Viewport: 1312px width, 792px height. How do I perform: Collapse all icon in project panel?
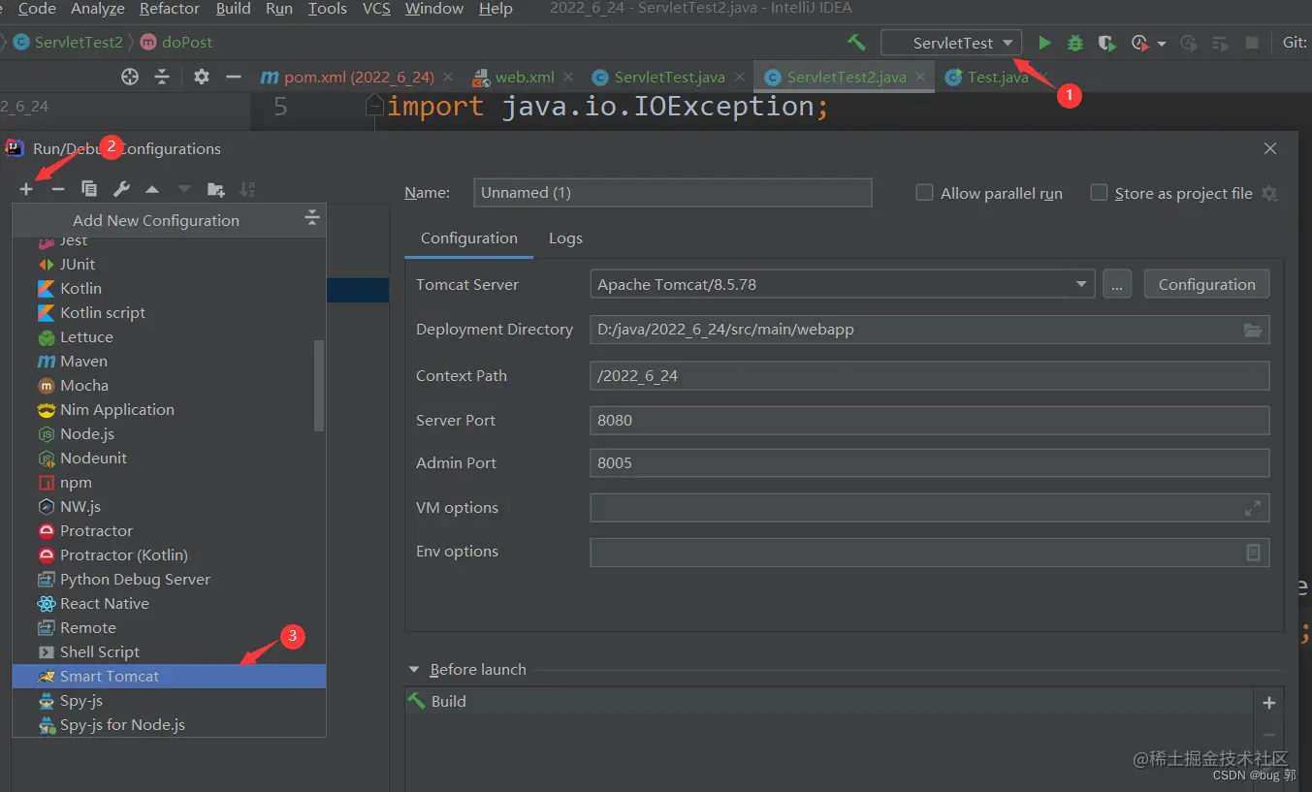[162, 77]
